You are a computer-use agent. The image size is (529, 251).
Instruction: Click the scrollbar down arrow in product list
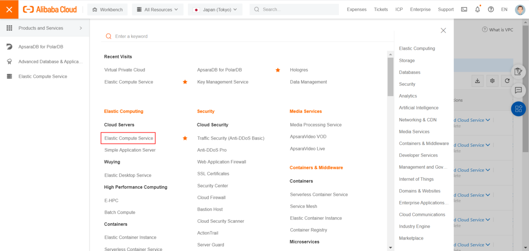(390, 247)
